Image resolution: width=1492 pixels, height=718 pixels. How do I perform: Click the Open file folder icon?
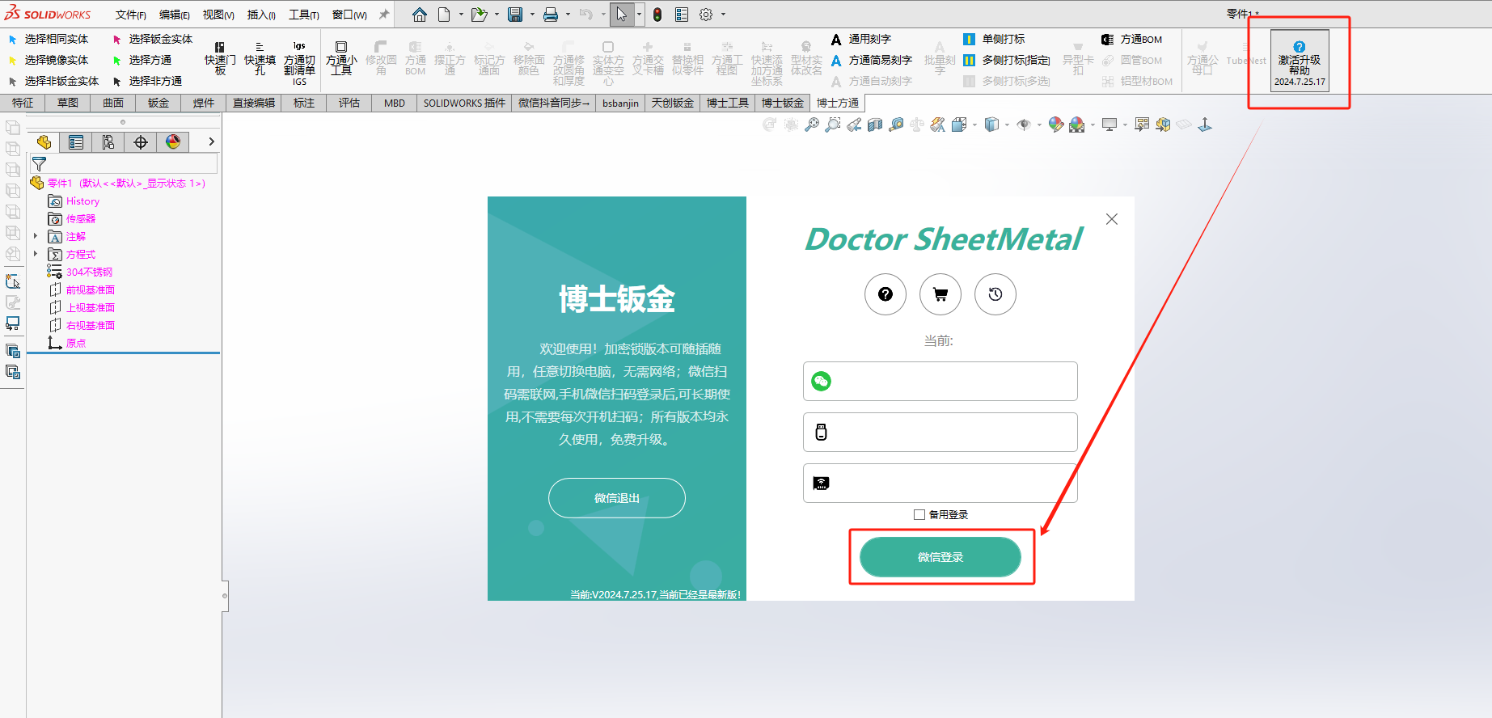point(479,15)
